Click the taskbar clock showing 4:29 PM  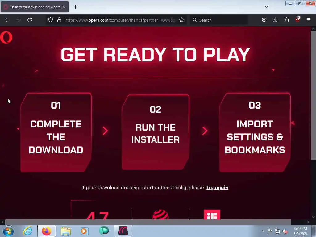tap(300, 231)
